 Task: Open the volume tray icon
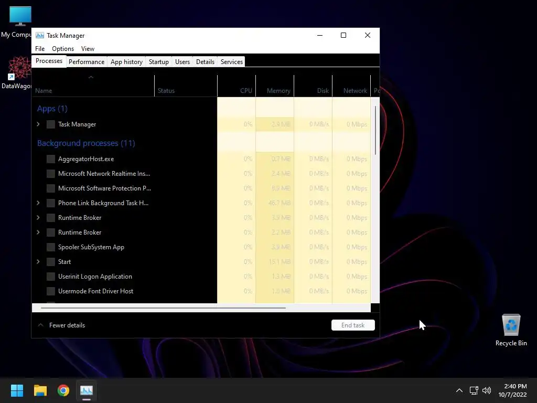(486, 390)
